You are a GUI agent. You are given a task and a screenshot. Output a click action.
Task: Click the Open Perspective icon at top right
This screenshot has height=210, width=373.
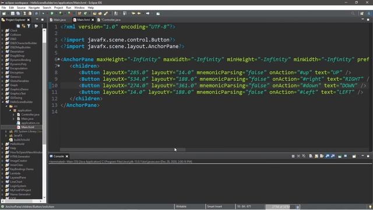click(362, 13)
